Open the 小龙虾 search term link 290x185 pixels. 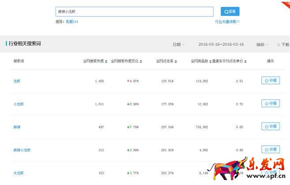pos(19,104)
